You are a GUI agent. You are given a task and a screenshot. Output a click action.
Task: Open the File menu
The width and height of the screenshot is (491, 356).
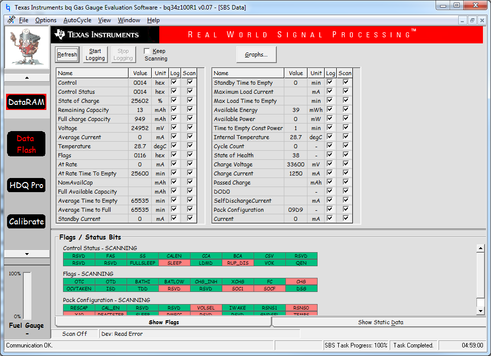[x=24, y=20]
